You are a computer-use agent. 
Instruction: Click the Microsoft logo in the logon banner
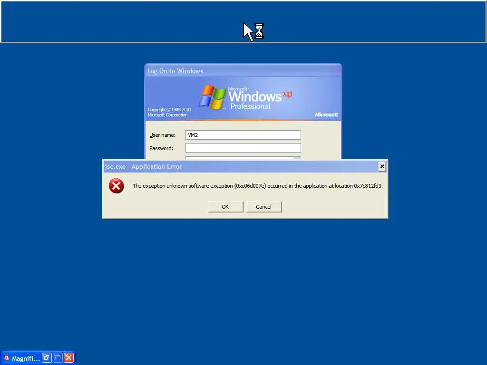326,115
